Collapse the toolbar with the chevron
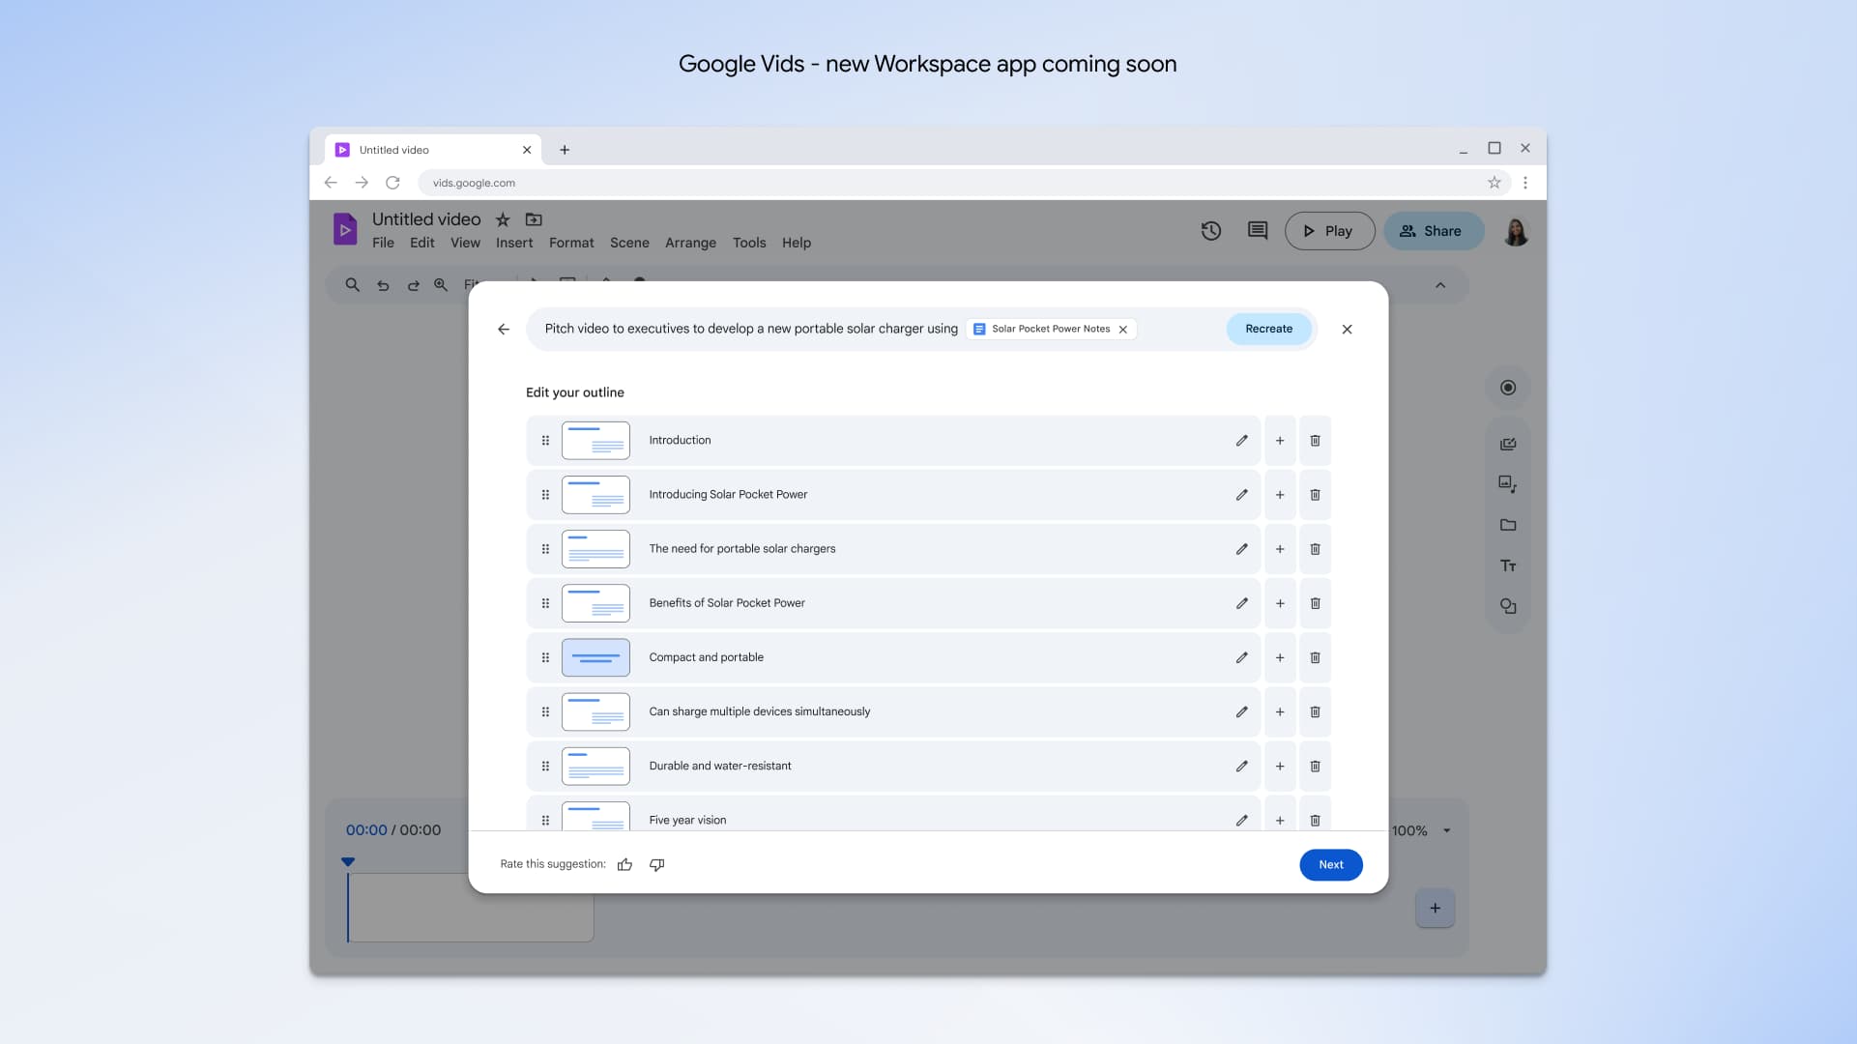 pyautogui.click(x=1440, y=285)
